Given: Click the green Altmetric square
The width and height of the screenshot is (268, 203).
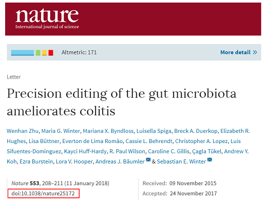Looking at the screenshot, I should [x=38, y=53].
